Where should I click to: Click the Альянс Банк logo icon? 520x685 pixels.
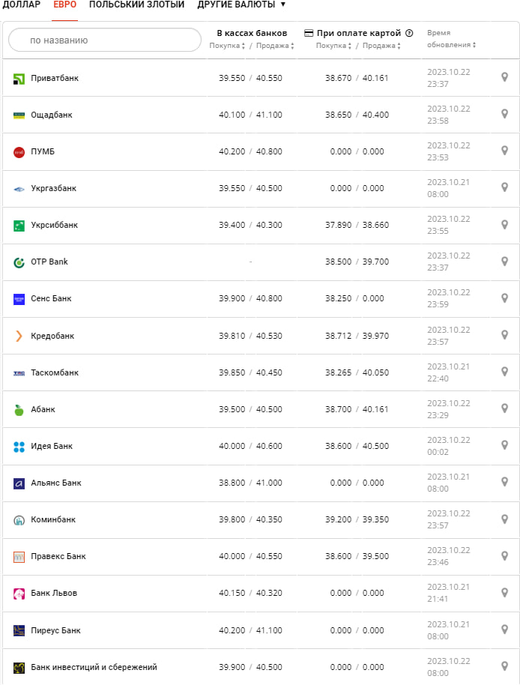(x=19, y=483)
